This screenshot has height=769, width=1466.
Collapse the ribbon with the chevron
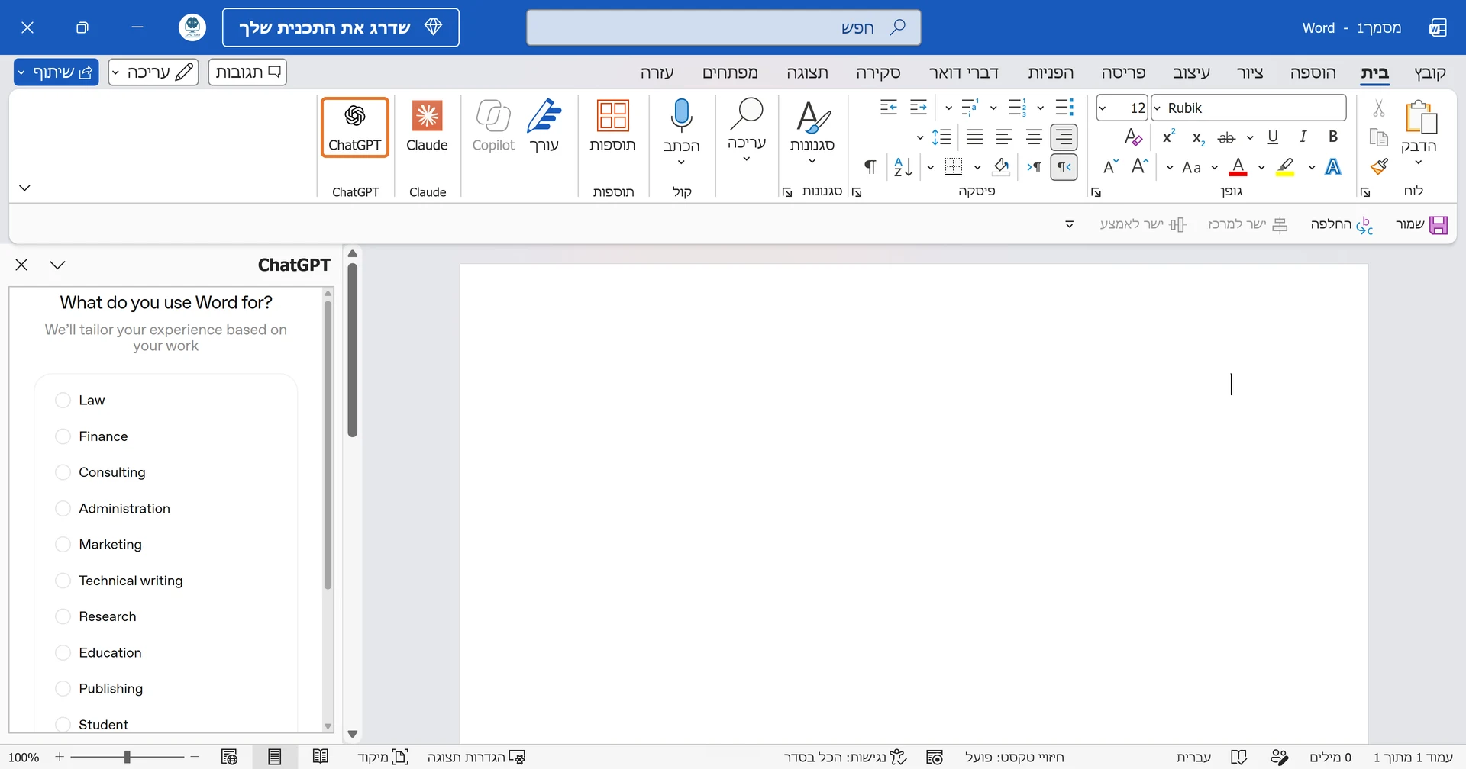[24, 188]
